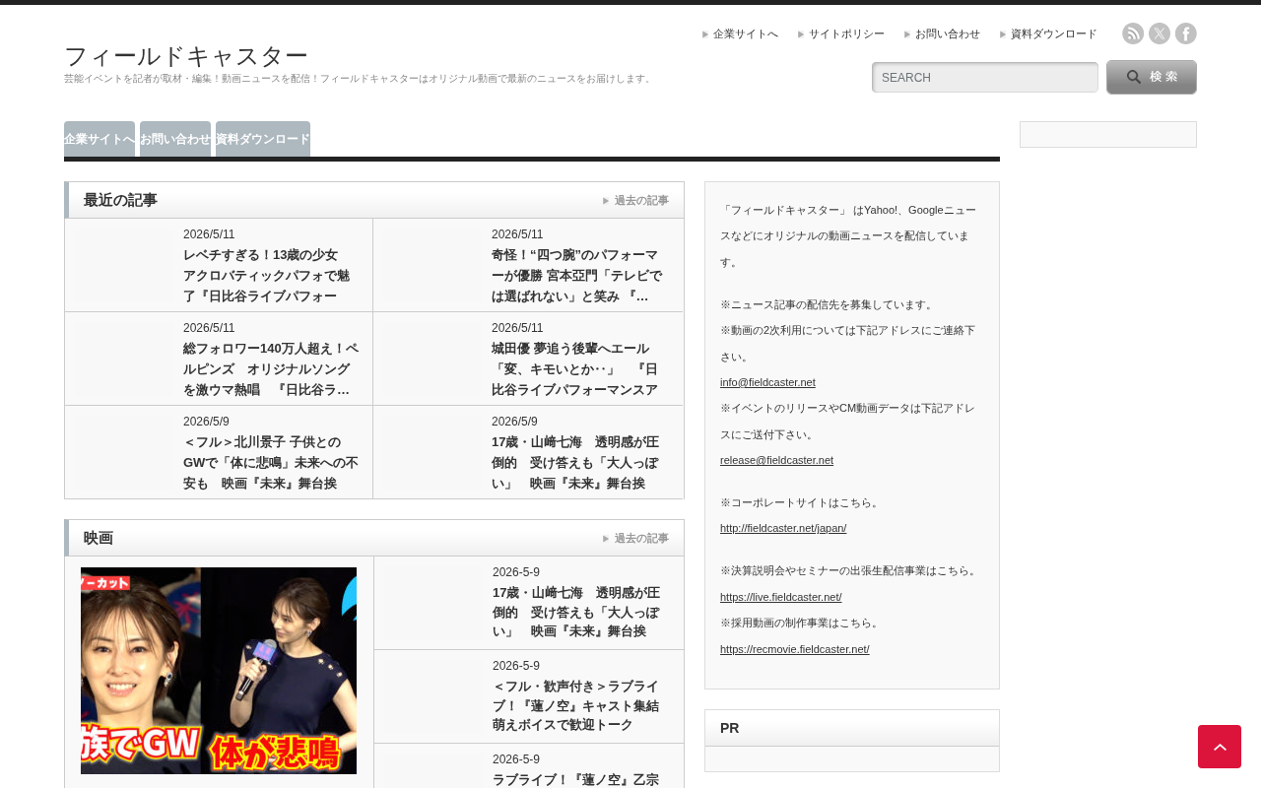Image resolution: width=1261 pixels, height=788 pixels.
Task: Click inside the SEARCH input field
Action: [x=985, y=77]
